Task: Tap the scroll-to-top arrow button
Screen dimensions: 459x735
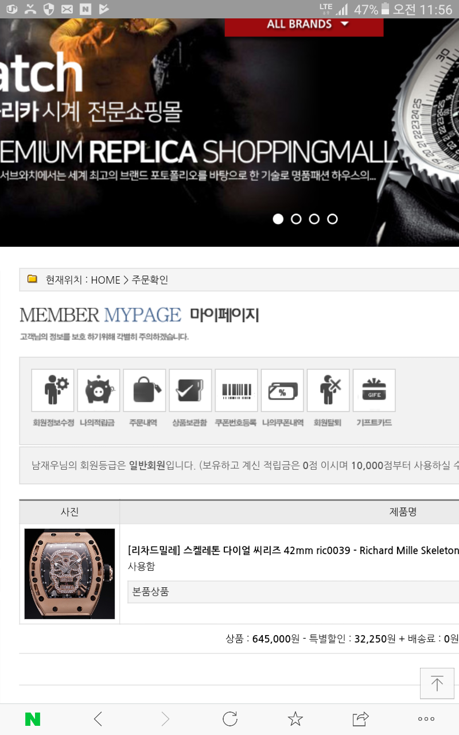Action: (x=437, y=683)
